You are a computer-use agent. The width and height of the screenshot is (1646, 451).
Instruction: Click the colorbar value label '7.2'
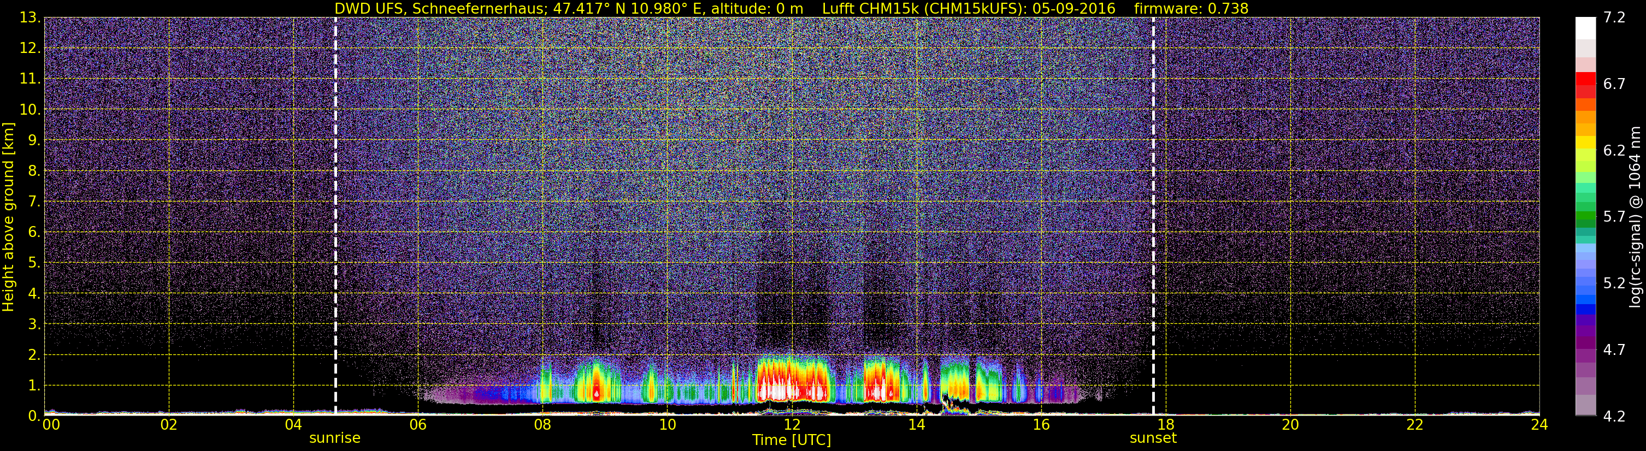click(x=1614, y=18)
